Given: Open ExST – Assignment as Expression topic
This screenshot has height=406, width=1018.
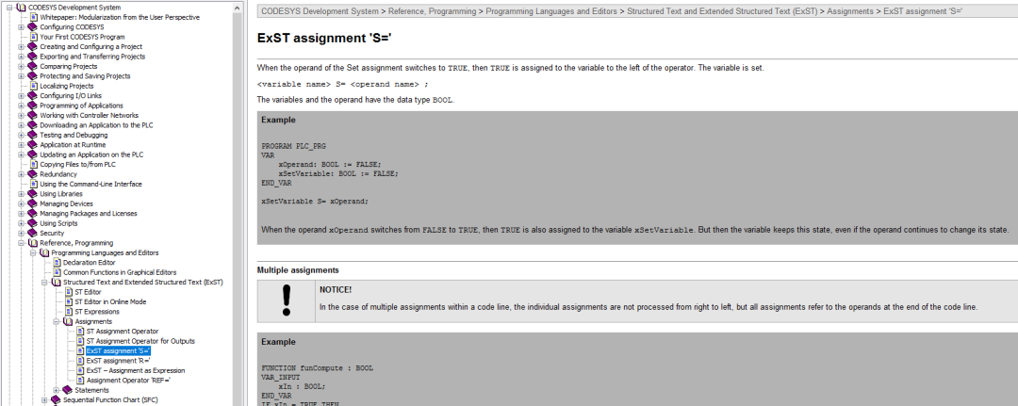Looking at the screenshot, I should coord(136,370).
